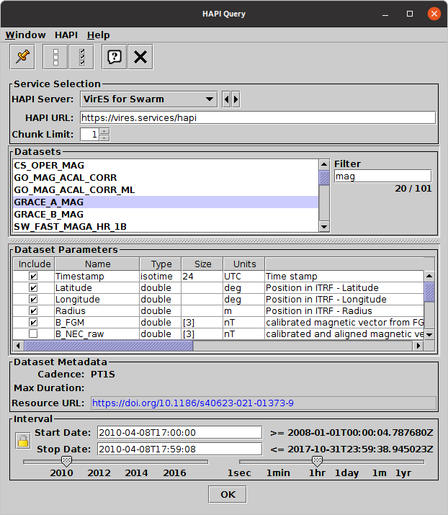Increase the Chunk Limit spinner value
This screenshot has width=448, height=515.
[x=104, y=131]
